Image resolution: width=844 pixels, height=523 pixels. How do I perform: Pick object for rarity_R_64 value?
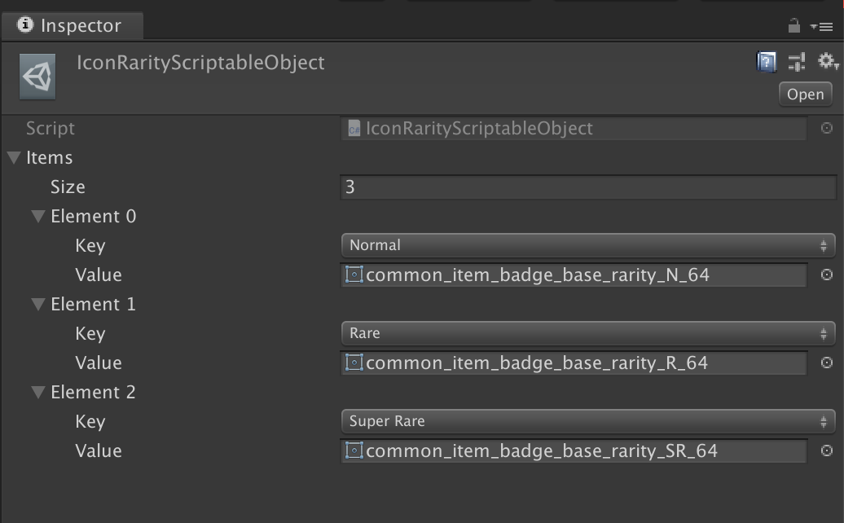[x=827, y=363]
